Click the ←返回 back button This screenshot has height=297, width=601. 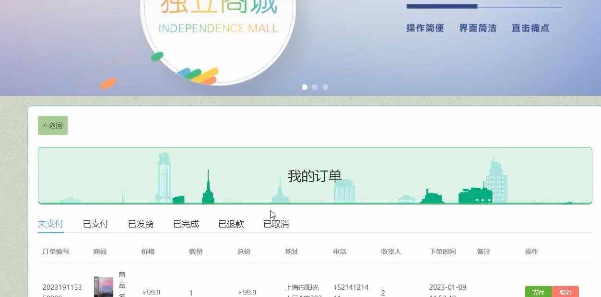tap(52, 125)
